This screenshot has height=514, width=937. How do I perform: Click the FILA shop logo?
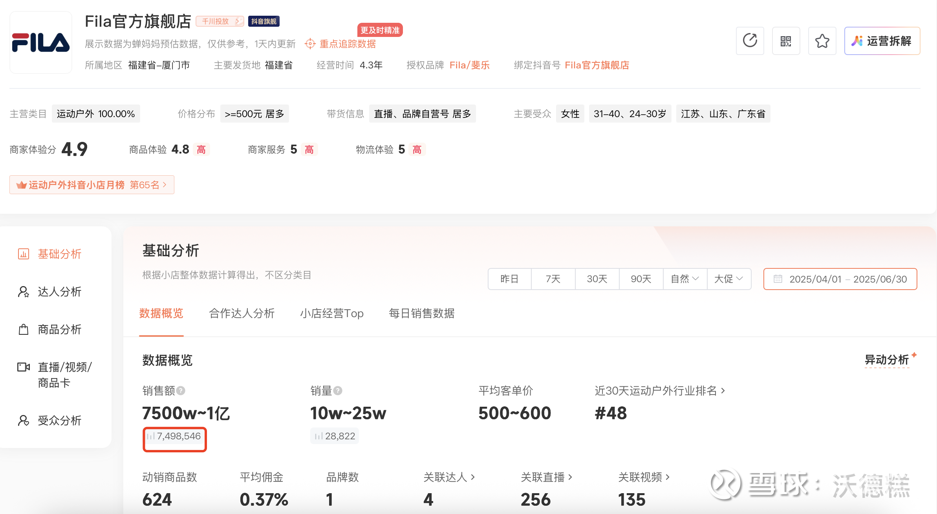(41, 42)
